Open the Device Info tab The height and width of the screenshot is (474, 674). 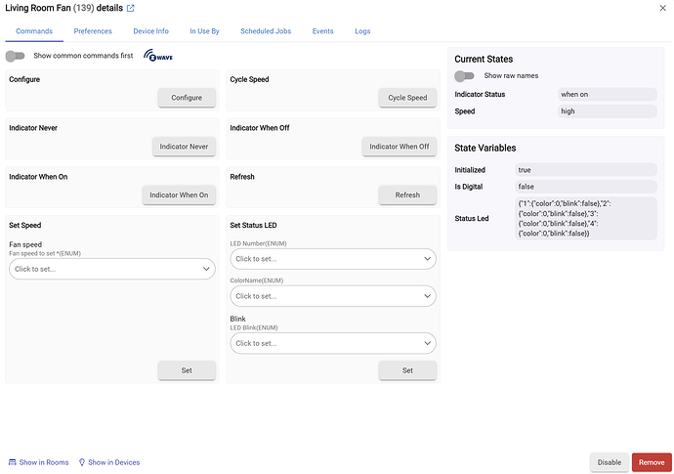(x=150, y=31)
